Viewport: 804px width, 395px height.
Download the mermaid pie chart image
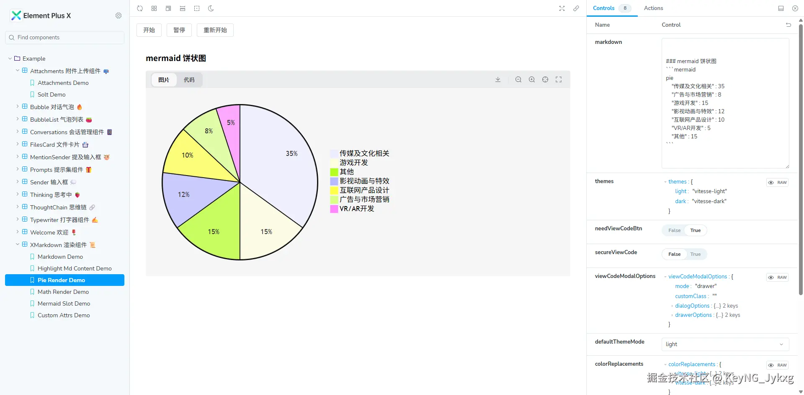[498, 79]
